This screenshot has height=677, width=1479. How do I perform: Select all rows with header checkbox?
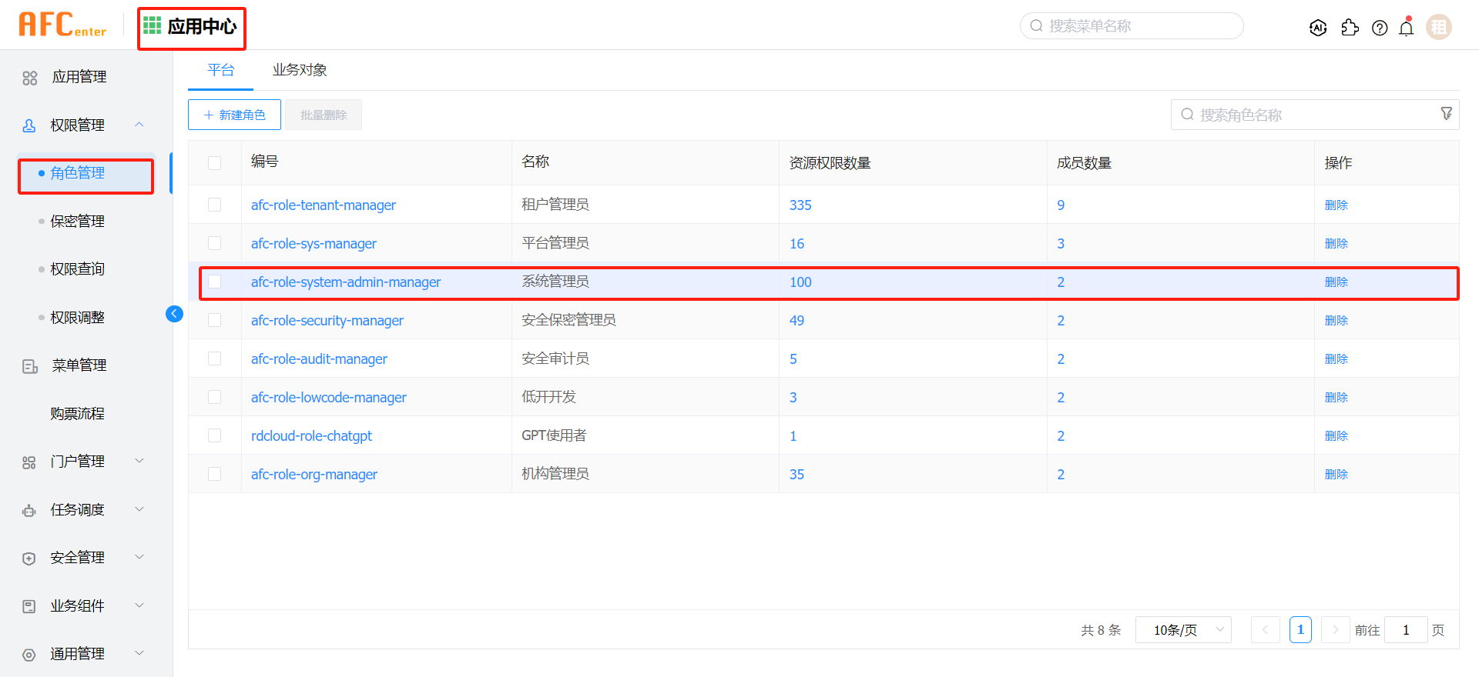click(x=215, y=163)
